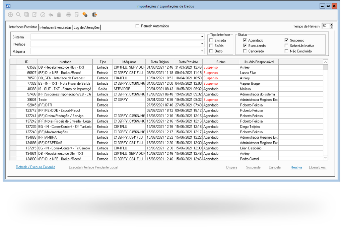
Task: Check the Cancelado status
Action: 245,51
